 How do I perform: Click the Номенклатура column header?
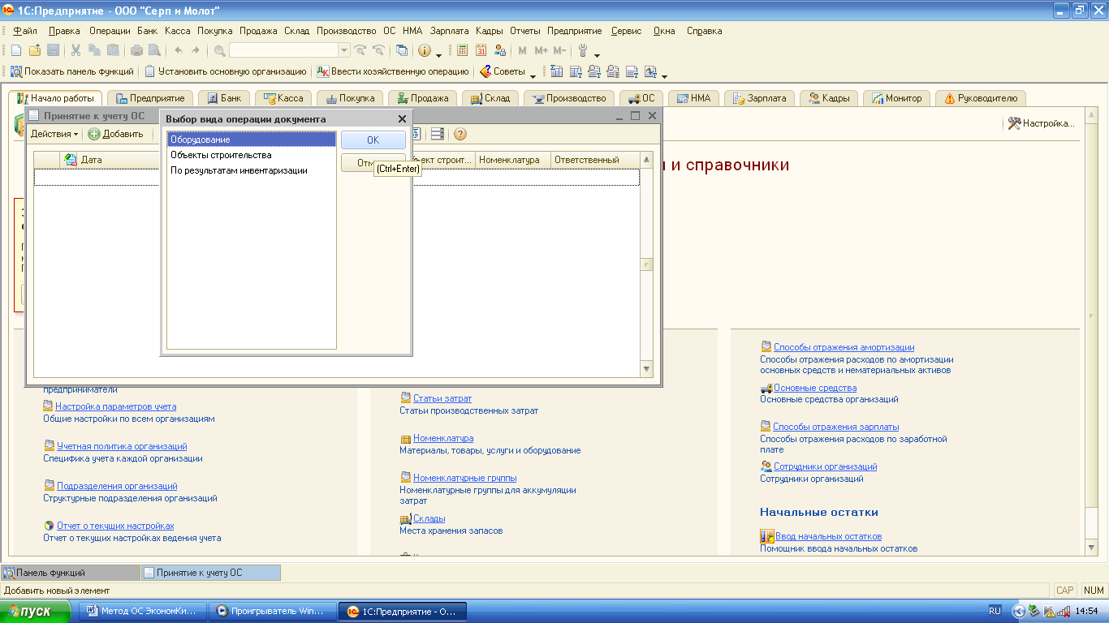513,160
